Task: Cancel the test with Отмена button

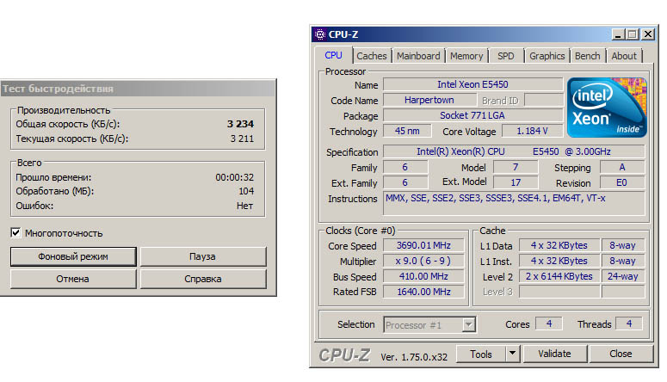Action: pyautogui.click(x=73, y=279)
